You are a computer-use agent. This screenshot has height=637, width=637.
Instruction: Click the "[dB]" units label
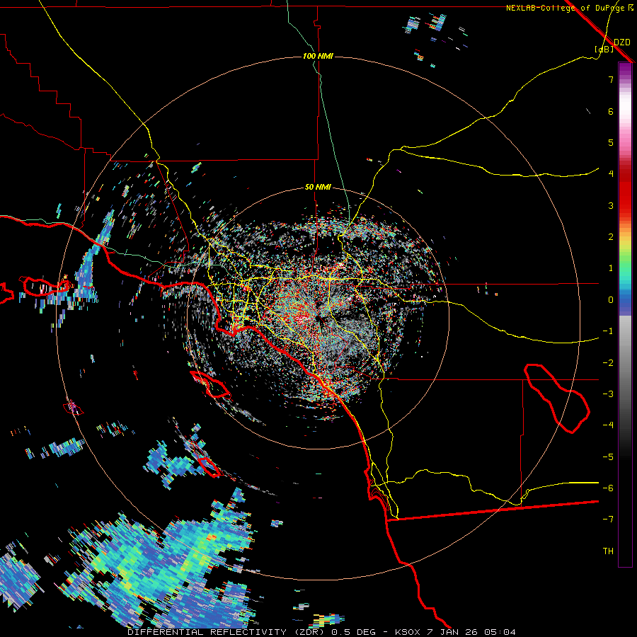tap(604, 49)
